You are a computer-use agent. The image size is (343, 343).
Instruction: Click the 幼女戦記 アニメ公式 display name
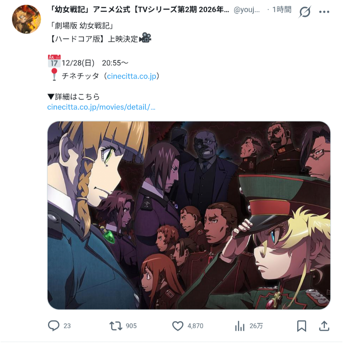[x=139, y=9]
